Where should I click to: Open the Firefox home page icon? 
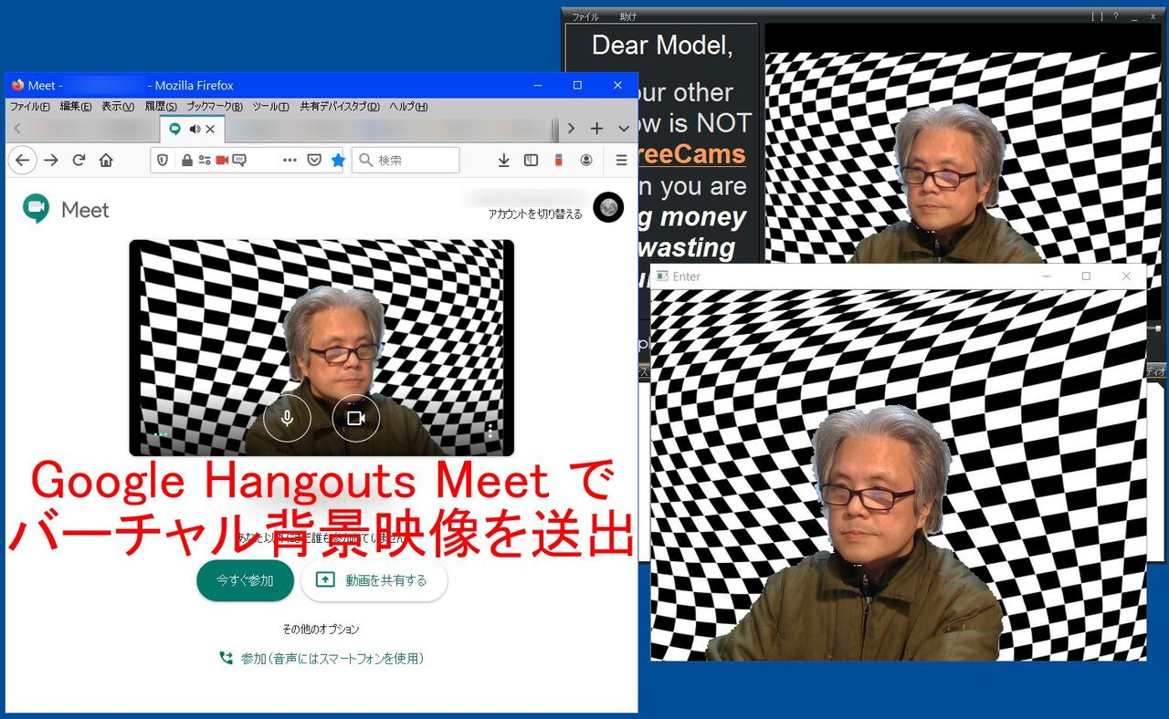click(106, 160)
